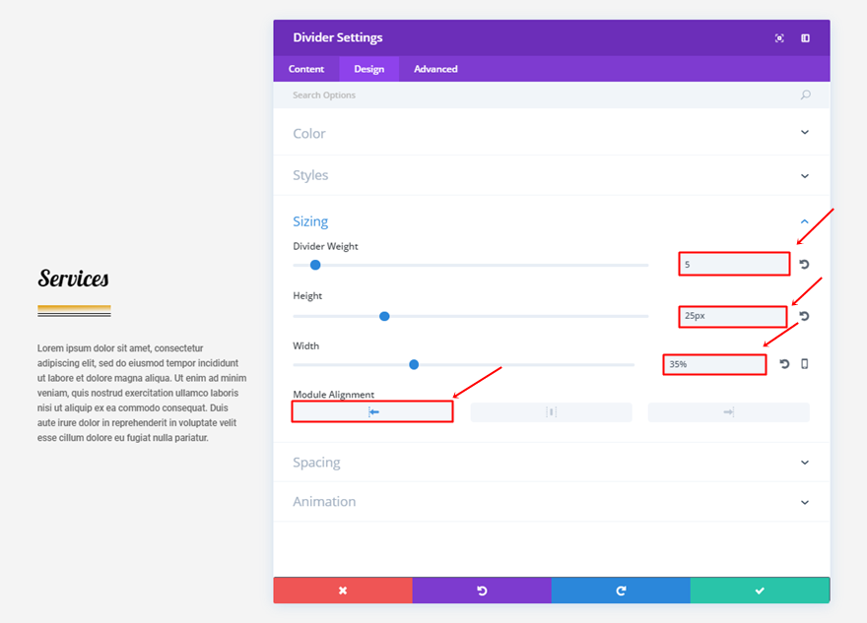The width and height of the screenshot is (867, 623).
Task: Click the snap modal to sidebar icon
Action: (805, 38)
